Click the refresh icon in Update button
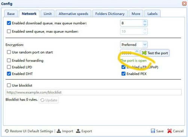Image resolution: width=188 pixels, height=137 pixels. (x=42, y=100)
